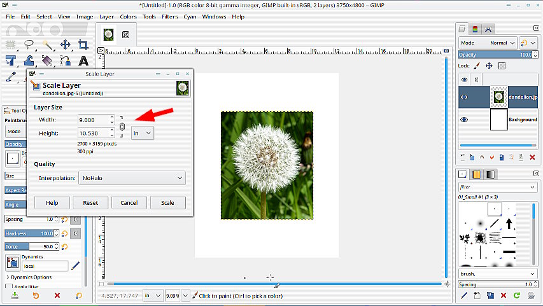The width and height of the screenshot is (543, 306).
Task: Open the Colors menu
Action: point(129,17)
